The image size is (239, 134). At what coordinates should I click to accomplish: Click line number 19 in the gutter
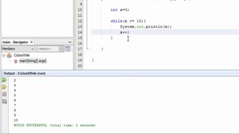[x=80, y=60]
